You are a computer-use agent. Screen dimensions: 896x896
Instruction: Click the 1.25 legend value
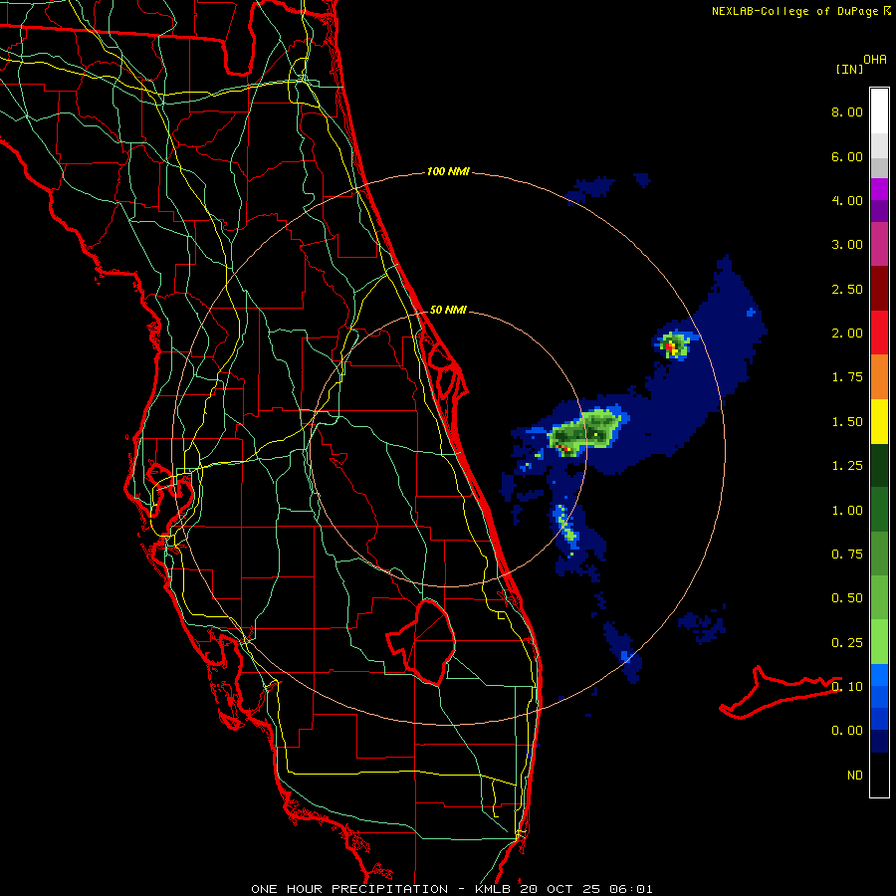[x=847, y=466]
